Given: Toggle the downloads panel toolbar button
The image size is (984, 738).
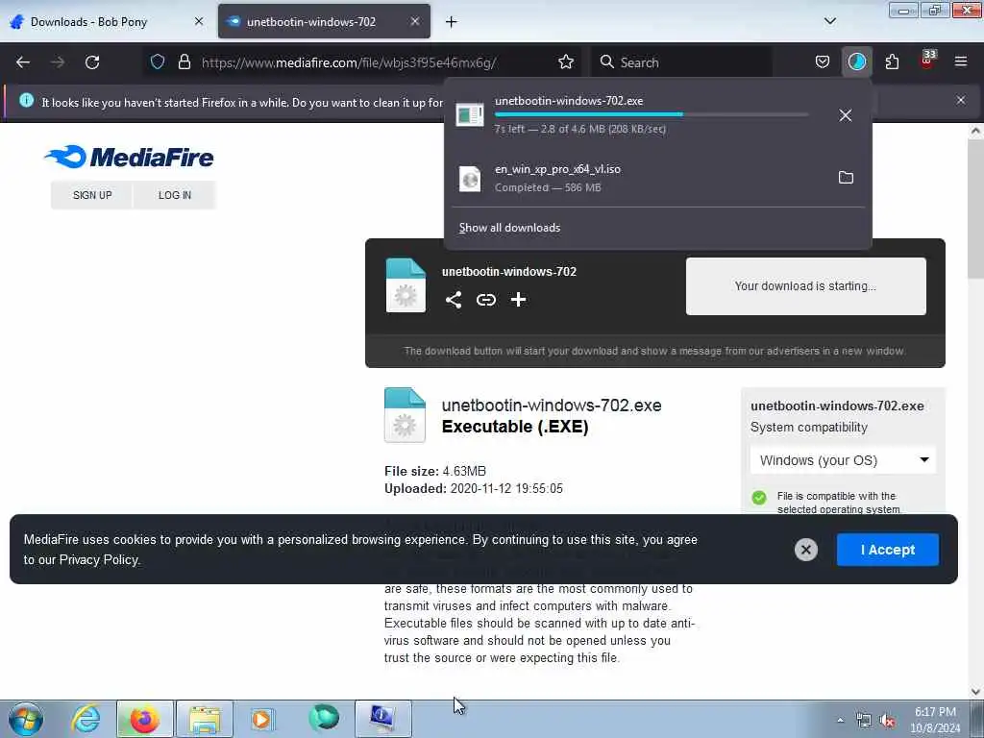Looking at the screenshot, I should pyautogui.click(x=856, y=62).
